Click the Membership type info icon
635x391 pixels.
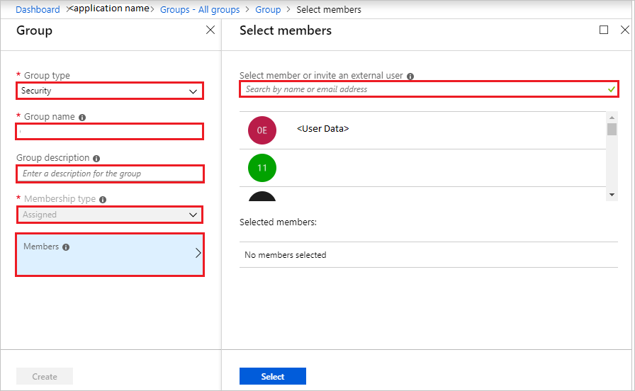point(103,200)
